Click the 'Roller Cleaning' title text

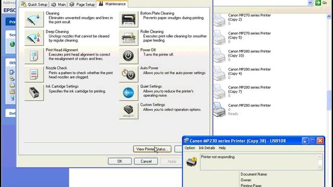click(x=151, y=32)
